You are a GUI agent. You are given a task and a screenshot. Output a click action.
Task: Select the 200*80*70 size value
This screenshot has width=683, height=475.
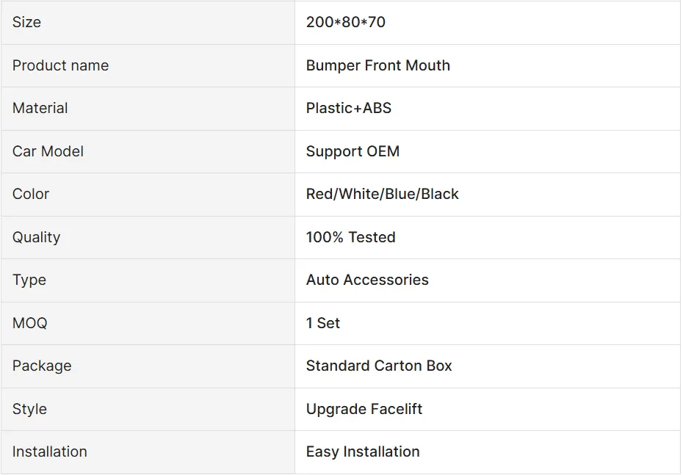tap(346, 22)
